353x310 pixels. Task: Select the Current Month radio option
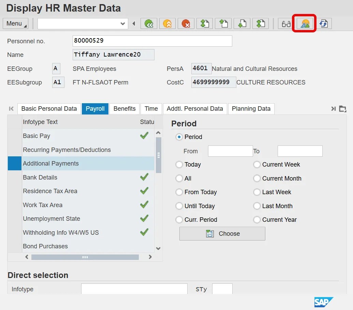tap(257, 179)
